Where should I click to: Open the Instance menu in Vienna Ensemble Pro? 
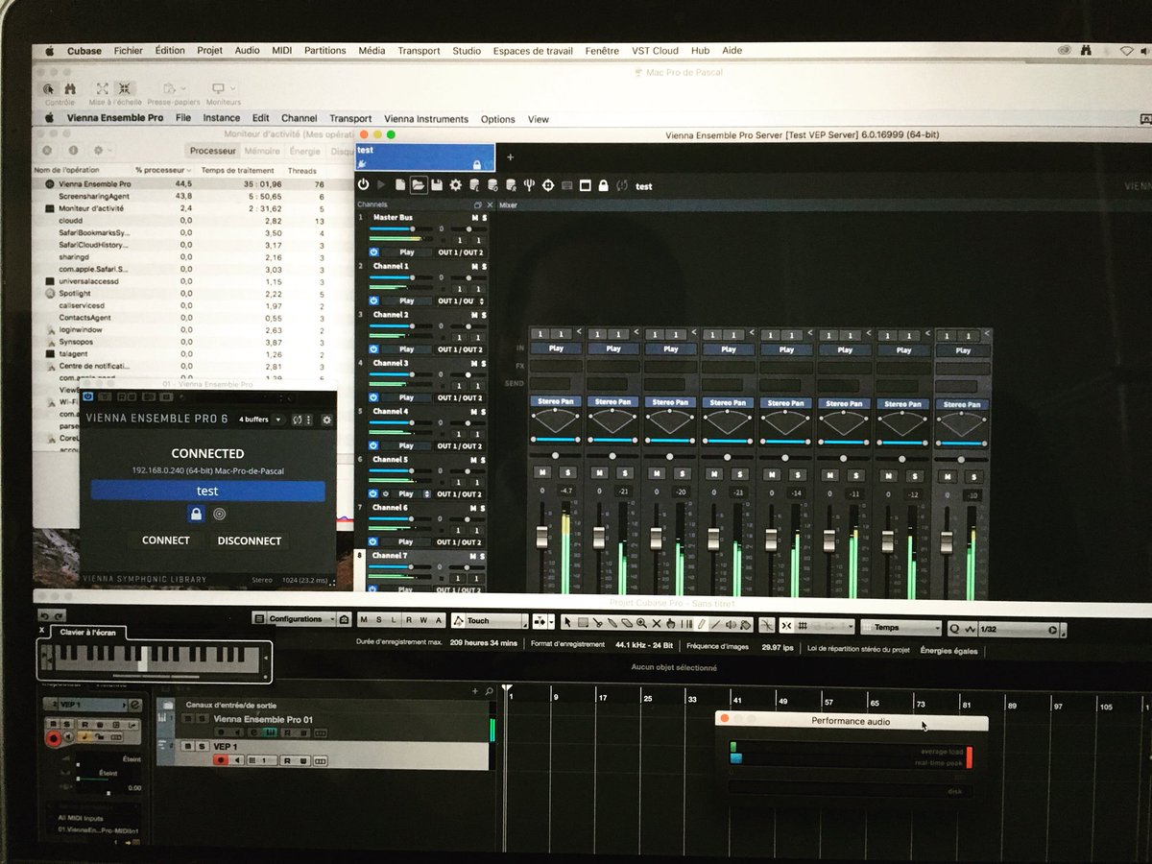pos(222,119)
